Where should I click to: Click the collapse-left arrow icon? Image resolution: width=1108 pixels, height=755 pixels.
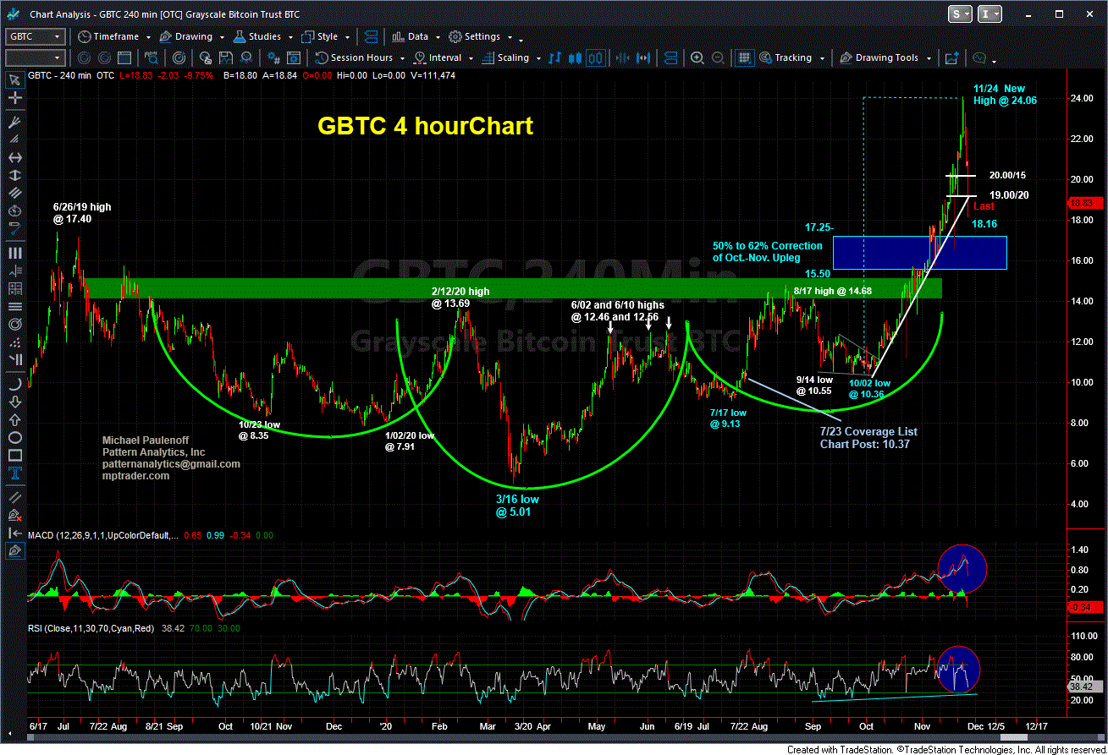click(14, 533)
